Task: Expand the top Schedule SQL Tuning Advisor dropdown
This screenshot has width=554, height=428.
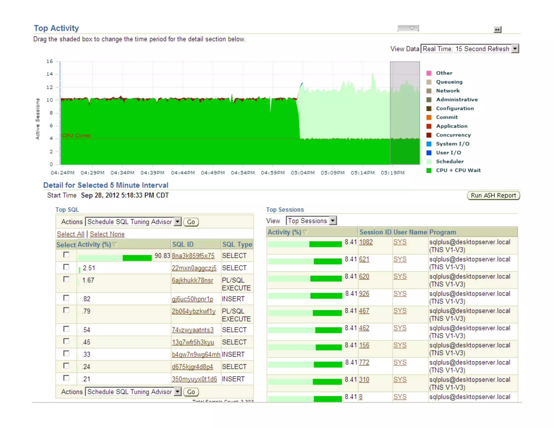Action: coord(177,222)
